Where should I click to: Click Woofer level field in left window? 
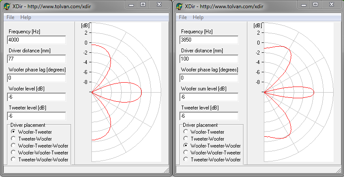(36, 97)
